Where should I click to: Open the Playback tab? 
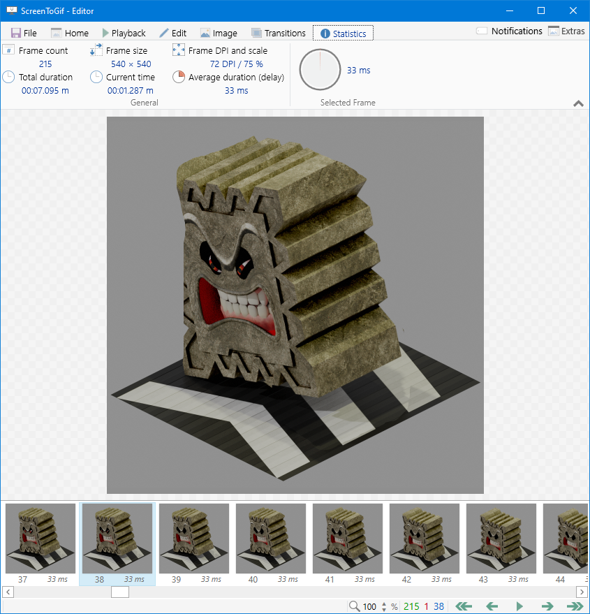click(x=124, y=33)
